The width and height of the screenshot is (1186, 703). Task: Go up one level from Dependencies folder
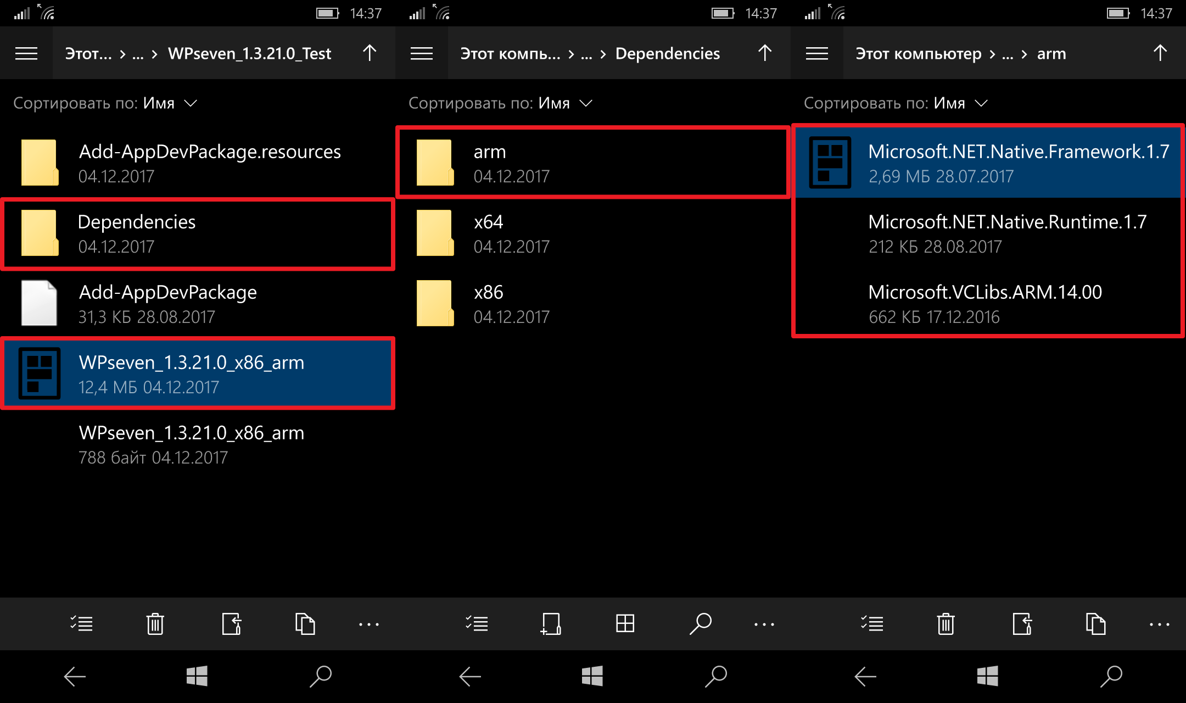point(765,53)
